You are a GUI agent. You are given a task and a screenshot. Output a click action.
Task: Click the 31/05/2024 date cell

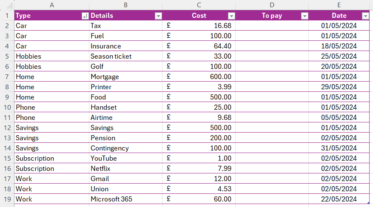pyautogui.click(x=339, y=148)
